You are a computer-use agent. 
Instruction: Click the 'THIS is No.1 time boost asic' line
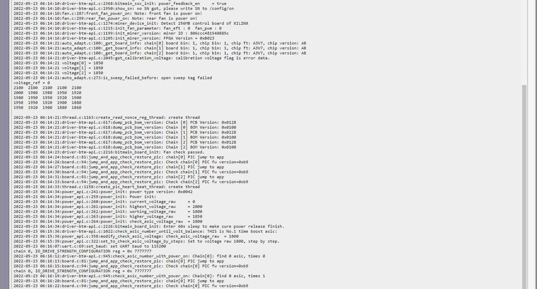click(x=145, y=231)
